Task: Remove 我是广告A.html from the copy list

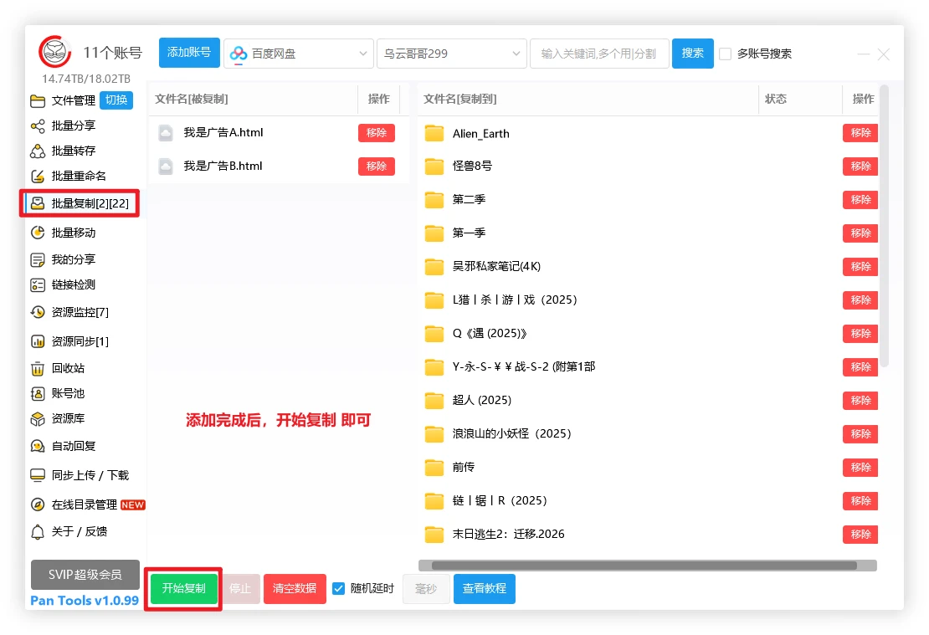Action: coord(376,133)
